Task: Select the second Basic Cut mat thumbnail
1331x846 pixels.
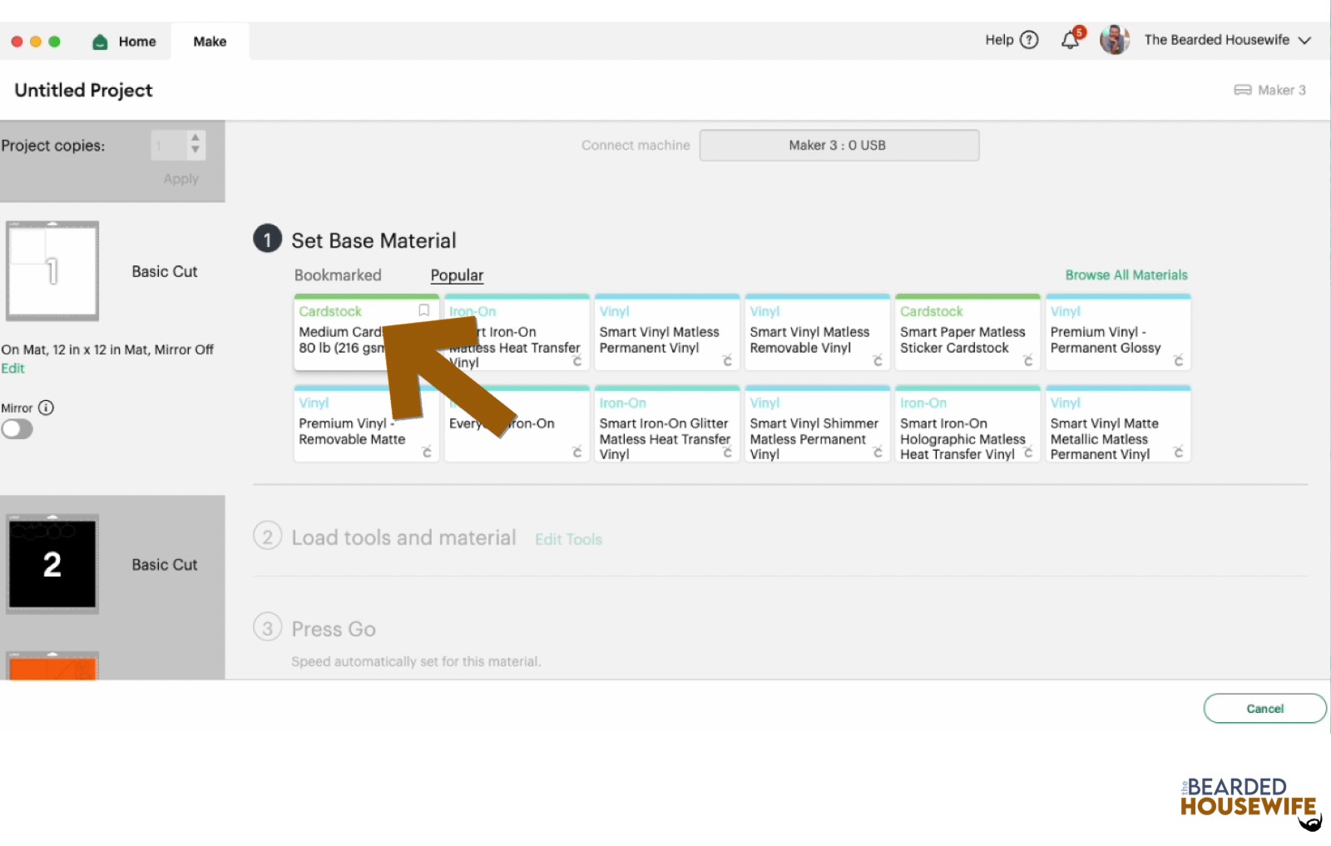Action: click(52, 563)
